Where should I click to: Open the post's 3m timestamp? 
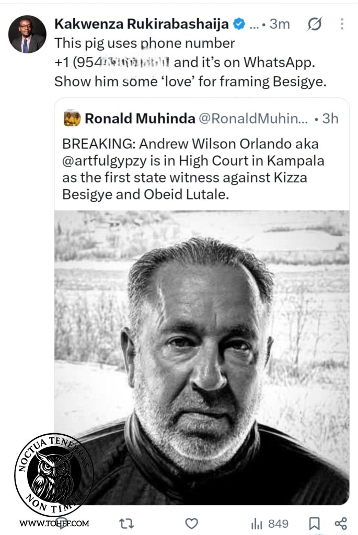click(x=280, y=24)
